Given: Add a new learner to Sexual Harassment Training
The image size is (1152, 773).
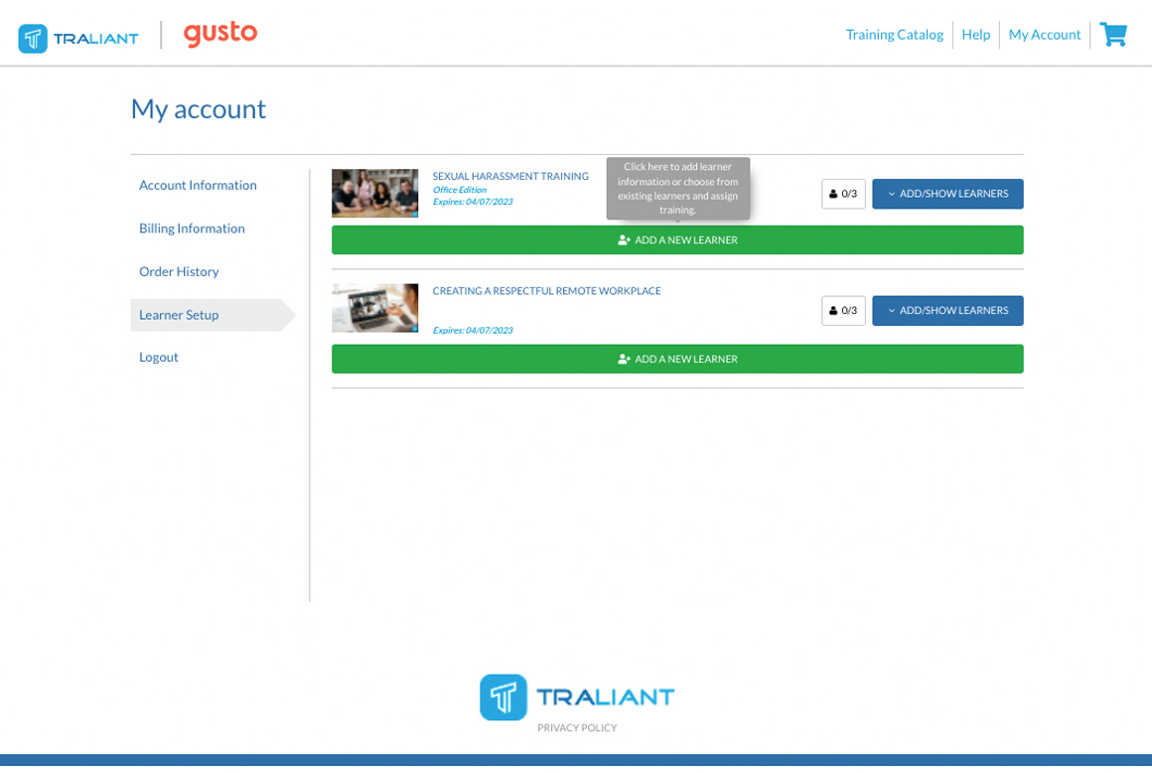Looking at the screenshot, I should coord(677,240).
